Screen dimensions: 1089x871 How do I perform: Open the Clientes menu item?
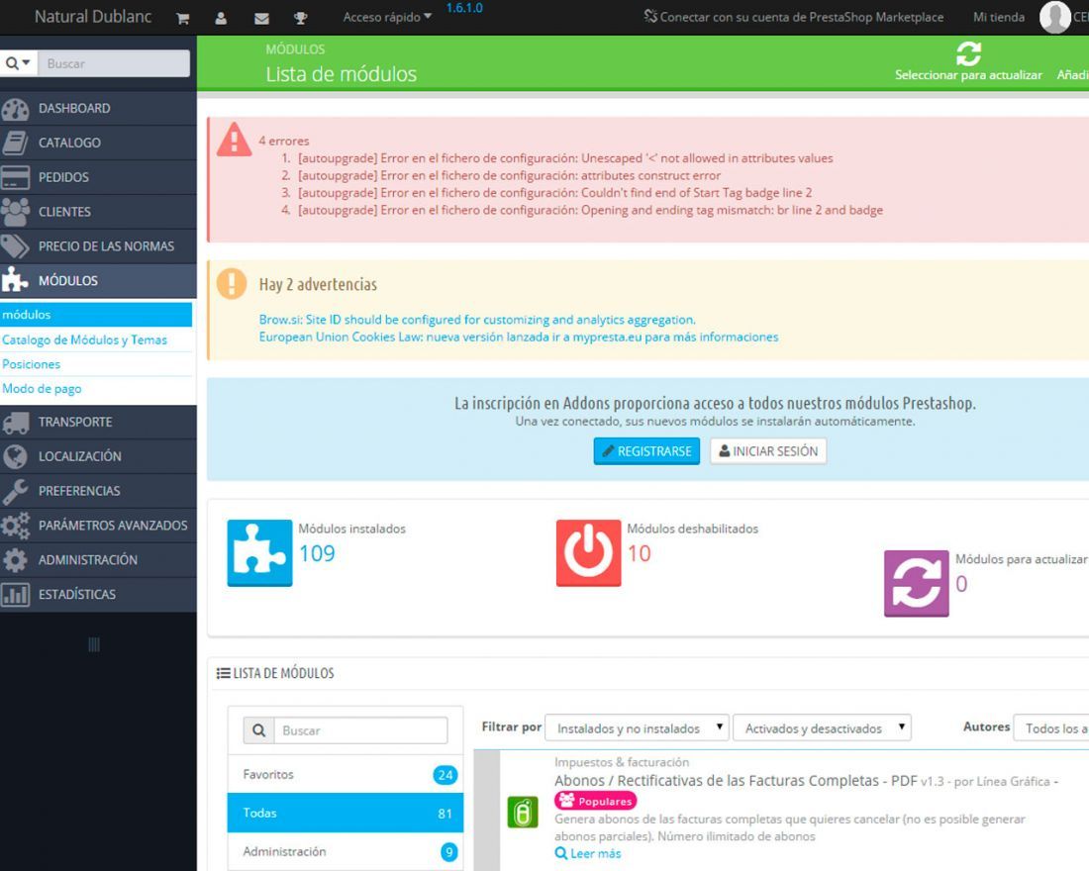click(98, 212)
